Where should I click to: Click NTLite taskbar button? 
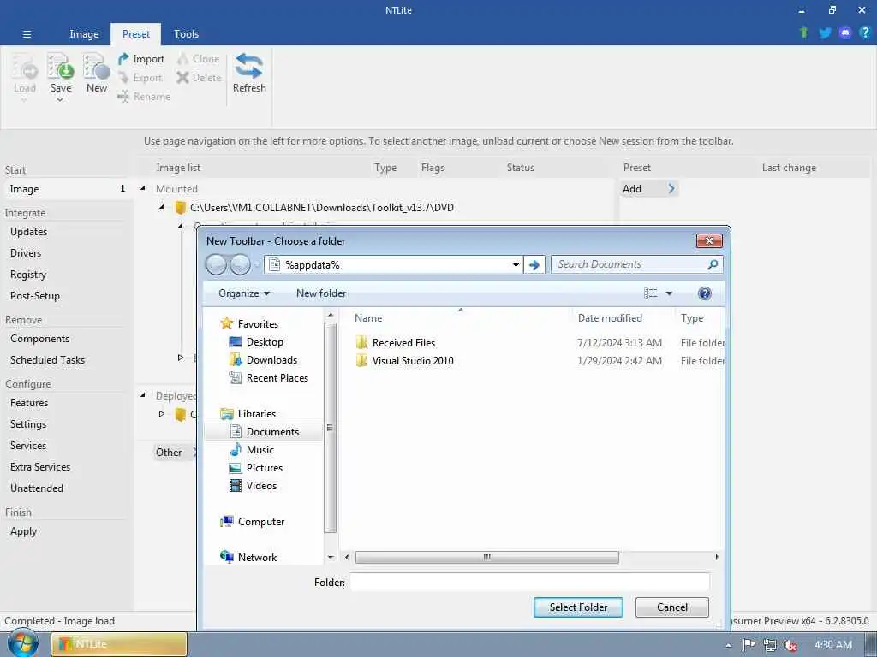click(x=119, y=644)
